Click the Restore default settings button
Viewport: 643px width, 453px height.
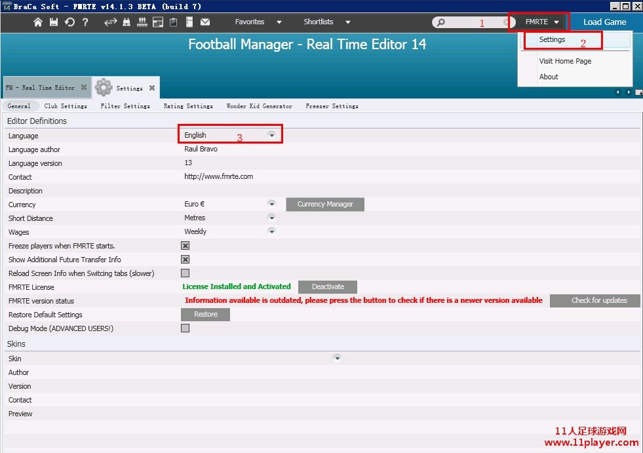coord(205,314)
